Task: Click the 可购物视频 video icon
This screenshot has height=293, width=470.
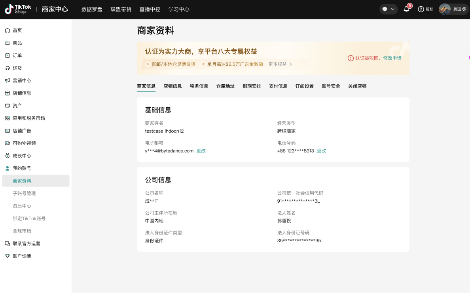Action: pyautogui.click(x=8, y=143)
